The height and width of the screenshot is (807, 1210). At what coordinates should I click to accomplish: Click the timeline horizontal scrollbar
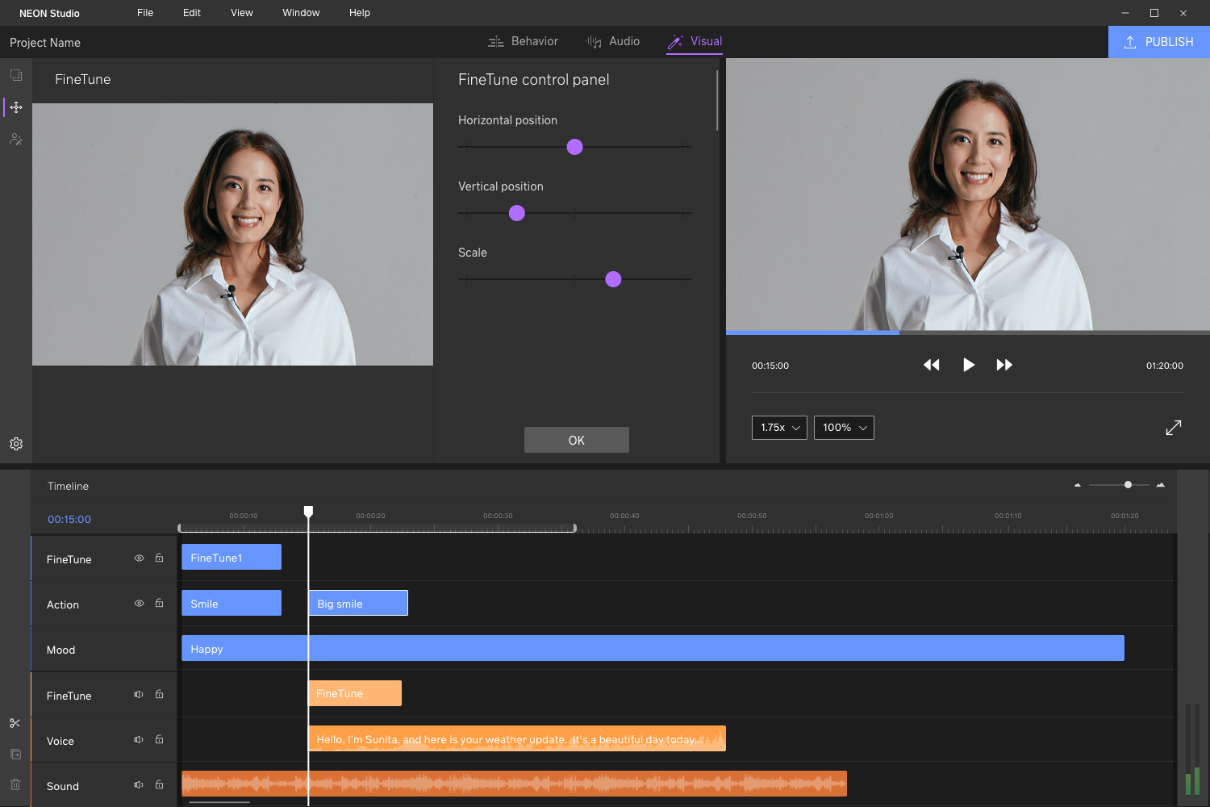point(219,802)
